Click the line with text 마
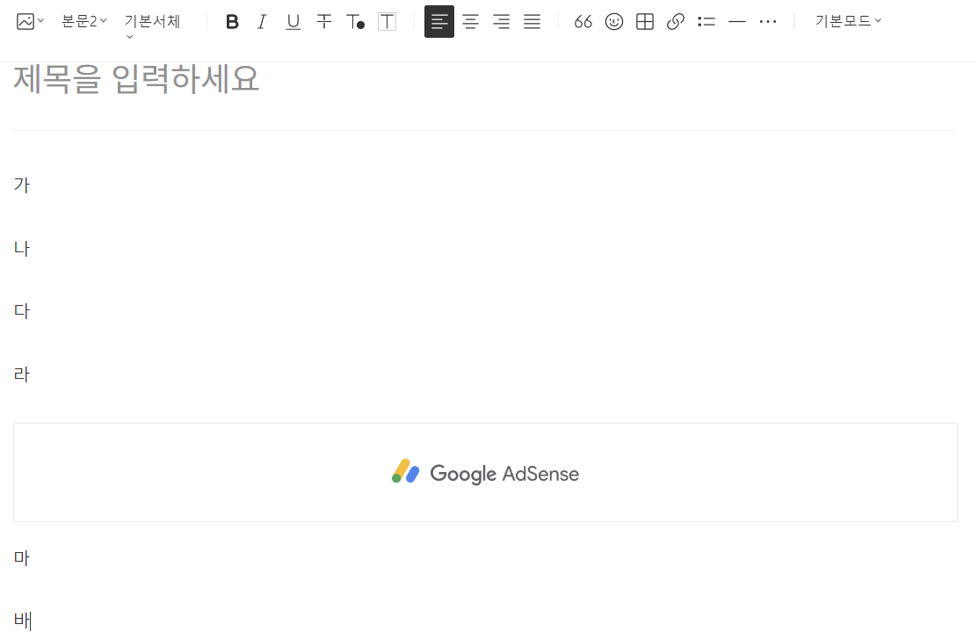978x632 pixels. click(485, 558)
